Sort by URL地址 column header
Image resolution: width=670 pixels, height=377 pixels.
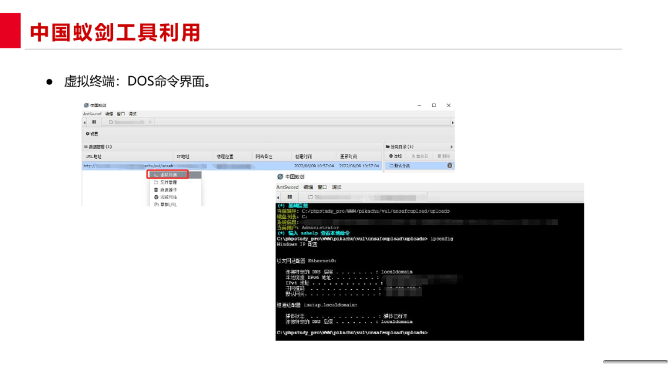94,157
